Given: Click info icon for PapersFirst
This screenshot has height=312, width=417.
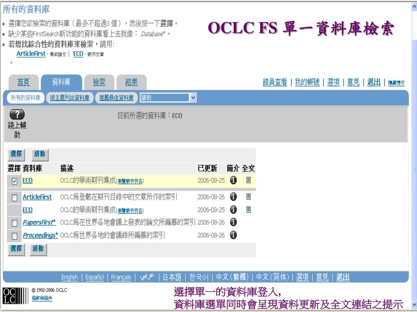Looking at the screenshot, I should tap(233, 222).
